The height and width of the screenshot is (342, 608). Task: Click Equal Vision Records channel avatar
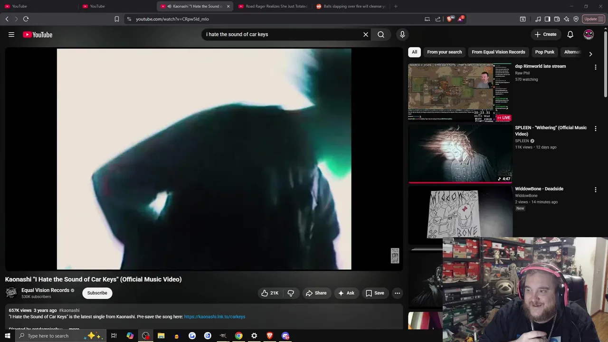[11, 293]
